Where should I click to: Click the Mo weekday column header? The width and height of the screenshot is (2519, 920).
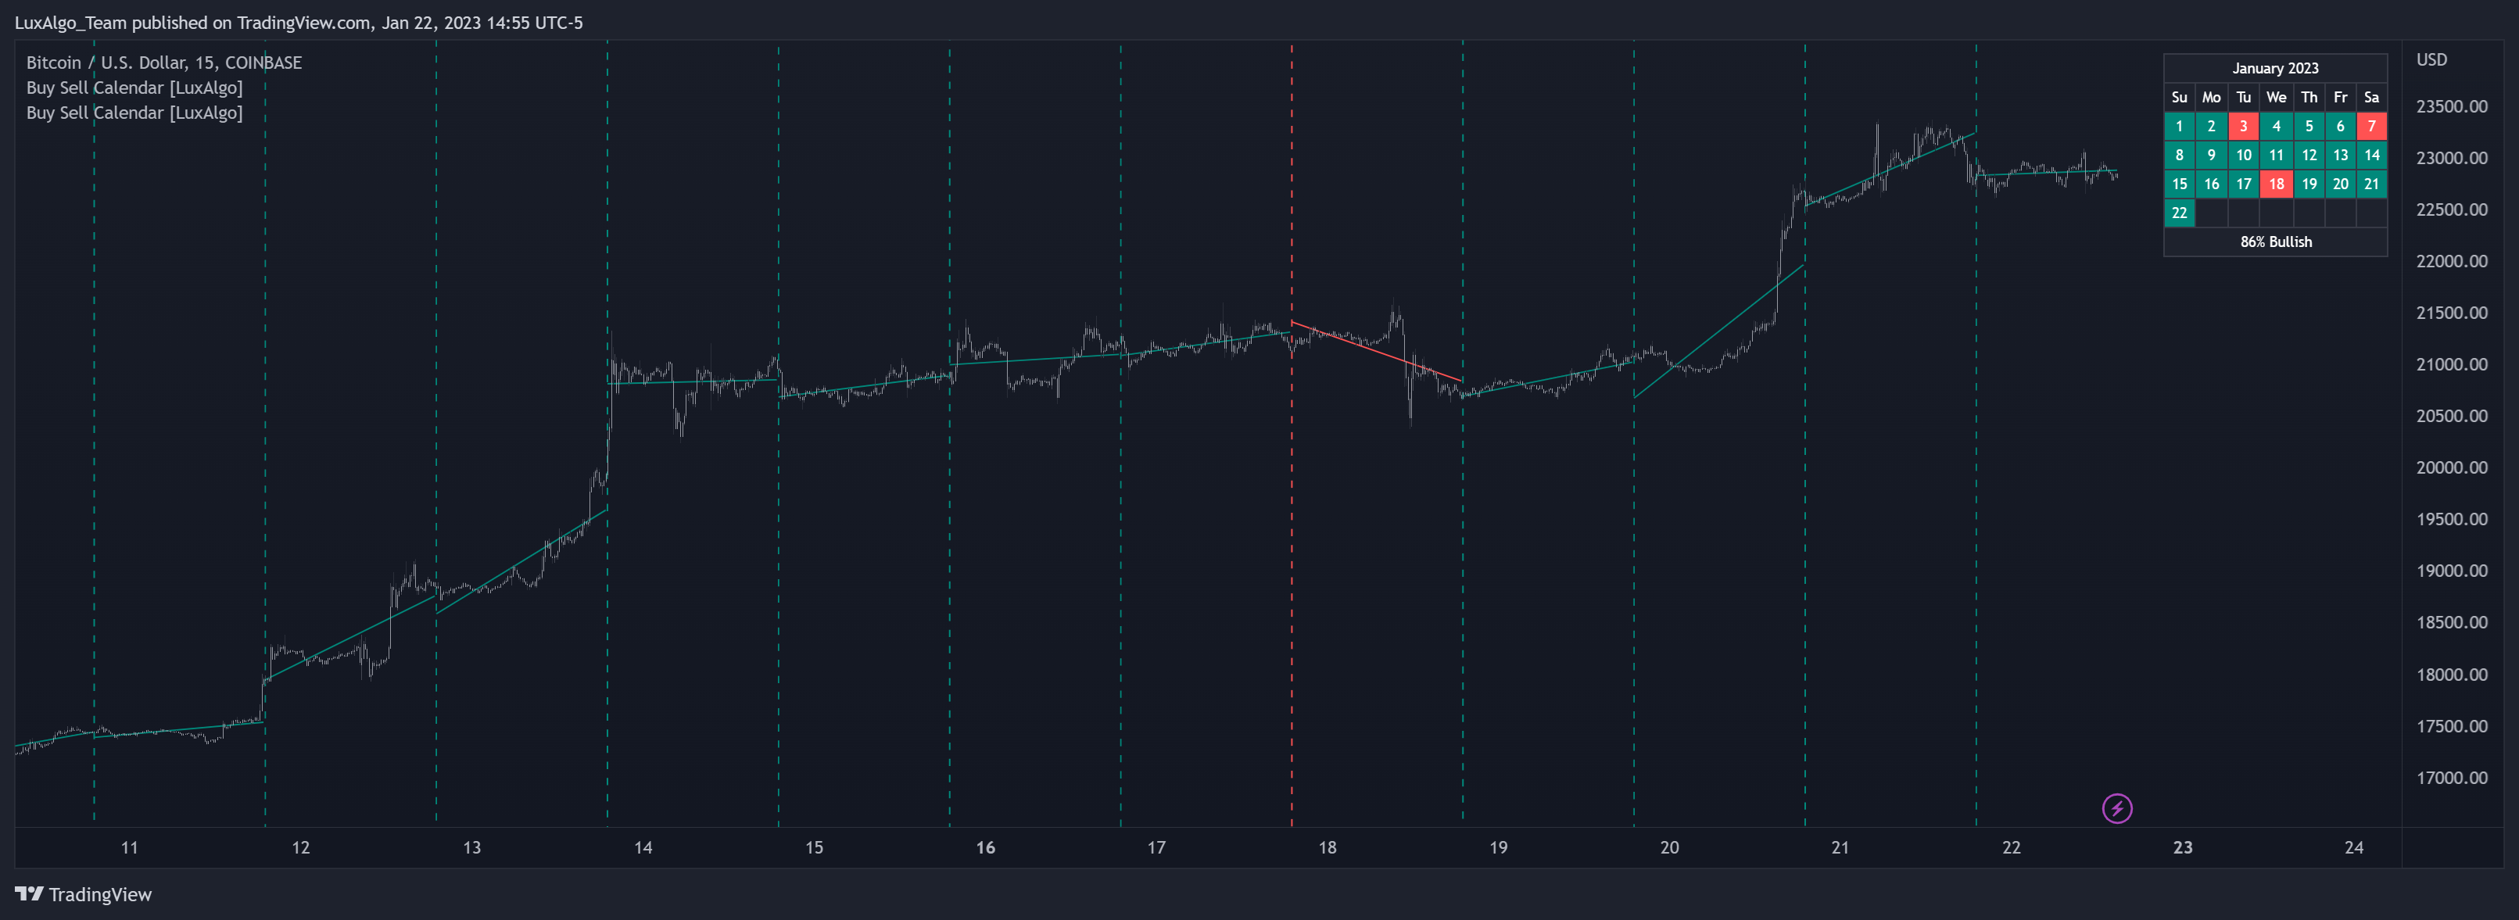pyautogui.click(x=2211, y=97)
